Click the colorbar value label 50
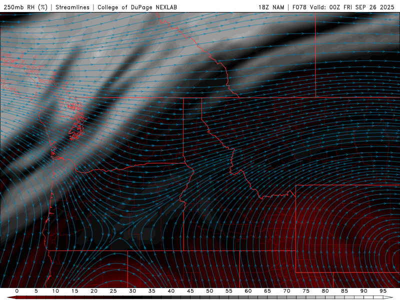 (x=209, y=291)
